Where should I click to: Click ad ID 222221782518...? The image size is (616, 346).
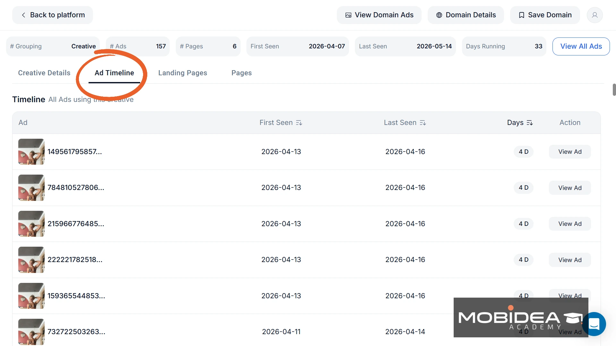(75, 260)
